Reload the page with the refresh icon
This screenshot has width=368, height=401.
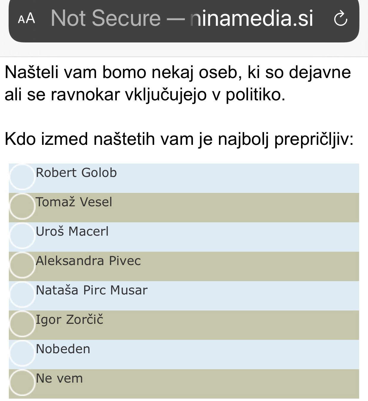pyautogui.click(x=340, y=19)
